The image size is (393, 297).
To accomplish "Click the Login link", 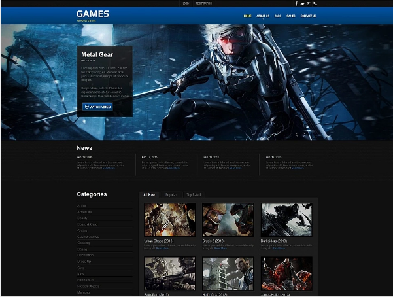I will point(186,3).
